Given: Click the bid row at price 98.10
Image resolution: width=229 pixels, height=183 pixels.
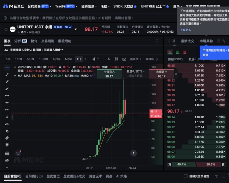Looking at the screenshot, I should tap(196, 137).
